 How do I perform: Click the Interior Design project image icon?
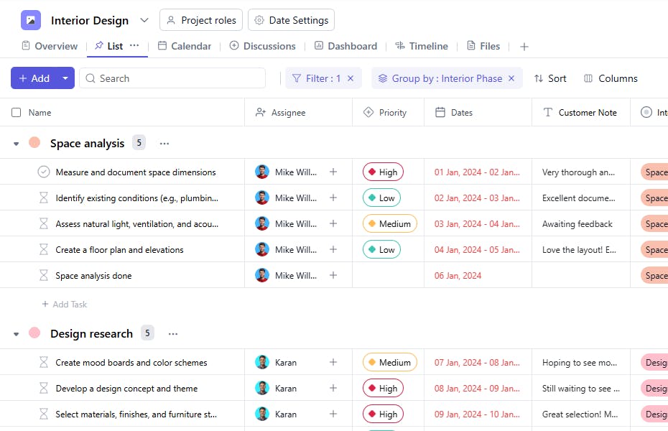[31, 20]
